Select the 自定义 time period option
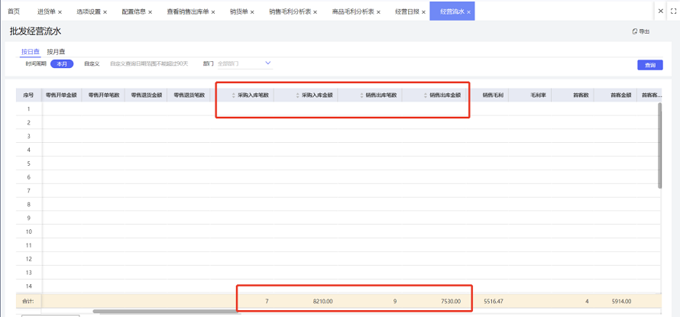The width and height of the screenshot is (680, 317). tap(92, 63)
